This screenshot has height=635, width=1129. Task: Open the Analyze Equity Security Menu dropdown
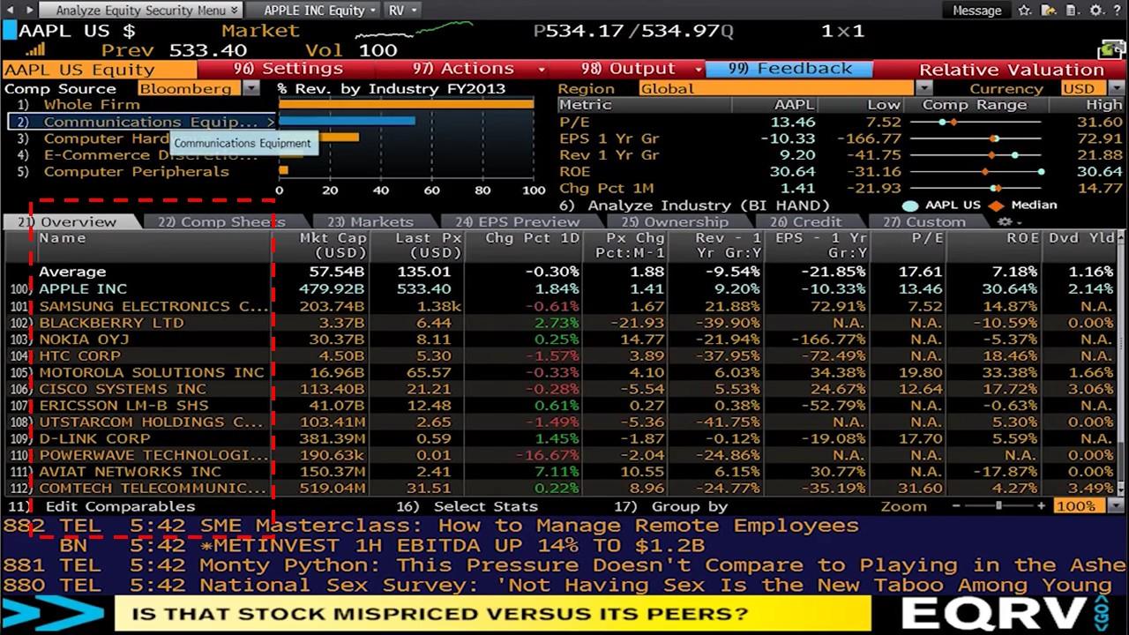(x=141, y=11)
